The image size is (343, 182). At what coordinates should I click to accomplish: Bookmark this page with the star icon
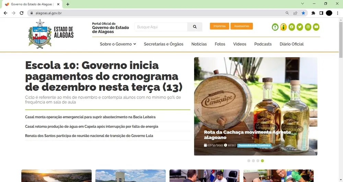tap(303, 13)
